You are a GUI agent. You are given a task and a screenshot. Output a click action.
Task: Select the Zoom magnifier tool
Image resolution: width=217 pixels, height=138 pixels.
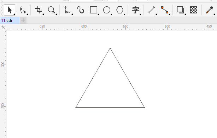[52, 10]
